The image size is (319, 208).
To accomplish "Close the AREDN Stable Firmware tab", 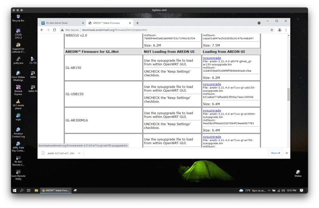I will point(130,23).
